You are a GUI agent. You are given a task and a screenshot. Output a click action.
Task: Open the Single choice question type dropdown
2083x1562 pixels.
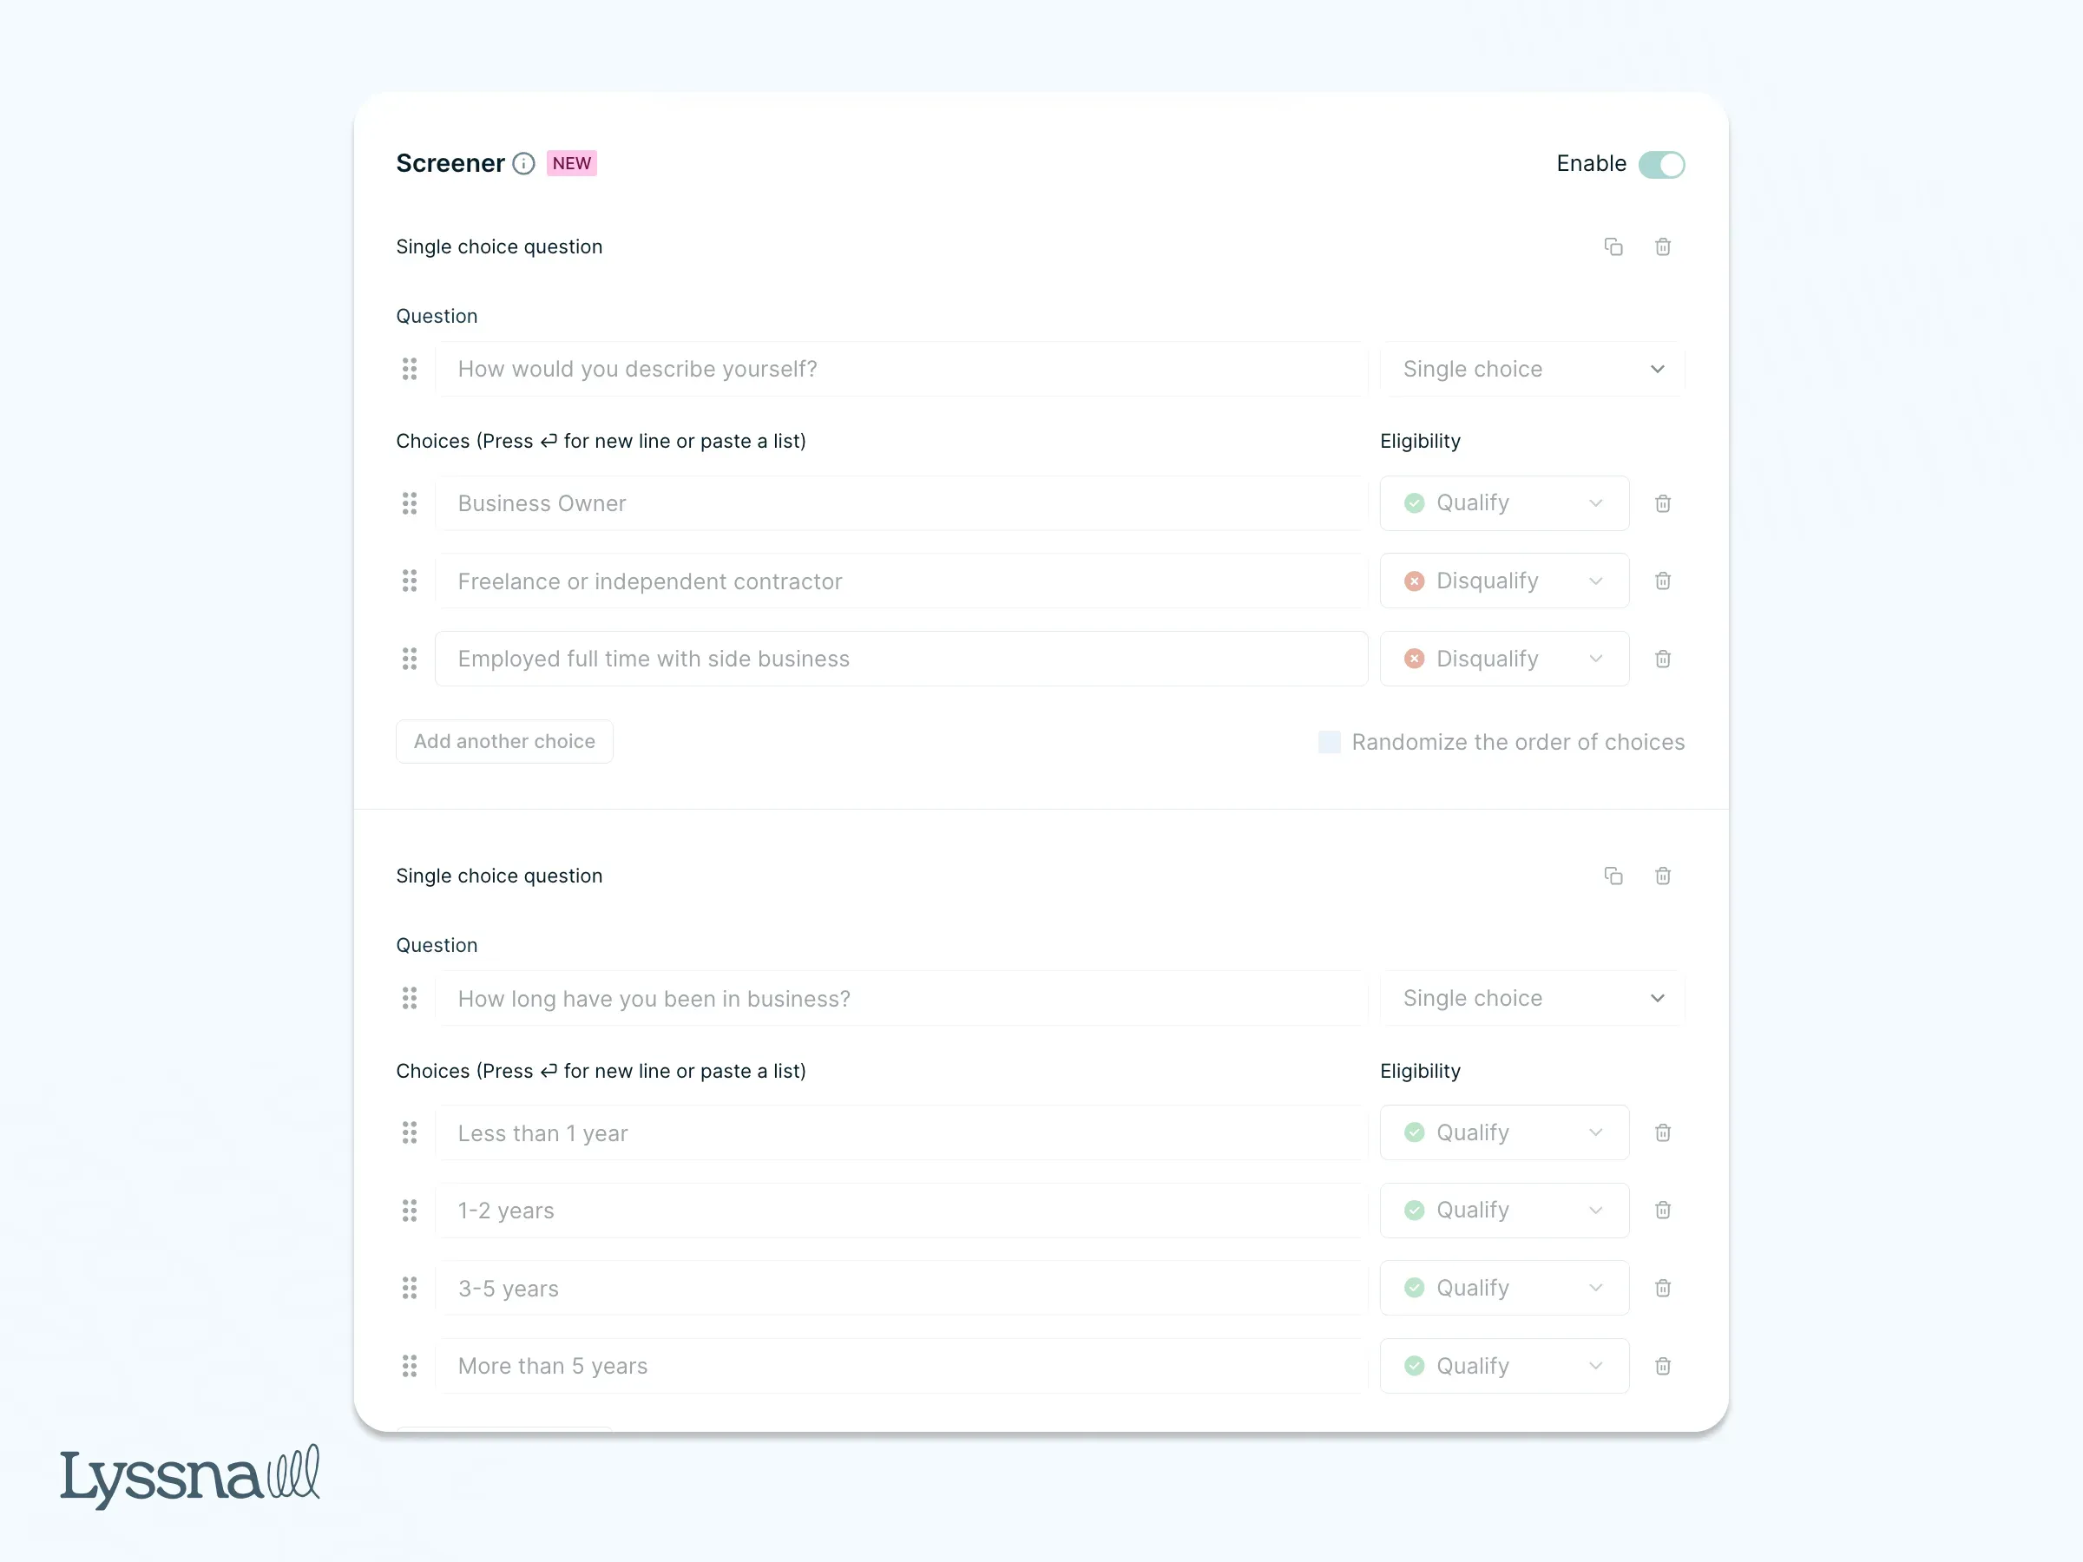(1532, 368)
